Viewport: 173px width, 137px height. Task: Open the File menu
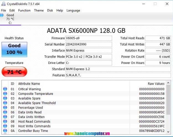4,10
